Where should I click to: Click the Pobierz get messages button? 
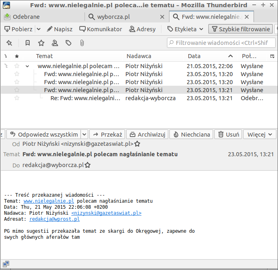(18, 29)
